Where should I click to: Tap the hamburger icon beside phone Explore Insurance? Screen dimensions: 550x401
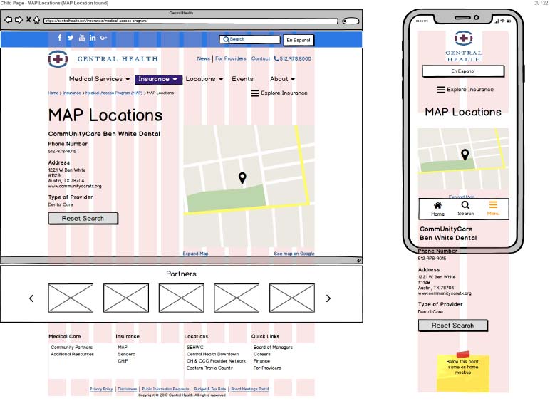click(x=440, y=90)
